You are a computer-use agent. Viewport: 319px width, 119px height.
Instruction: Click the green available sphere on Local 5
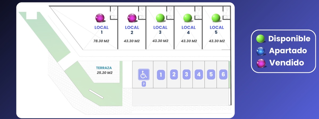[216, 18]
